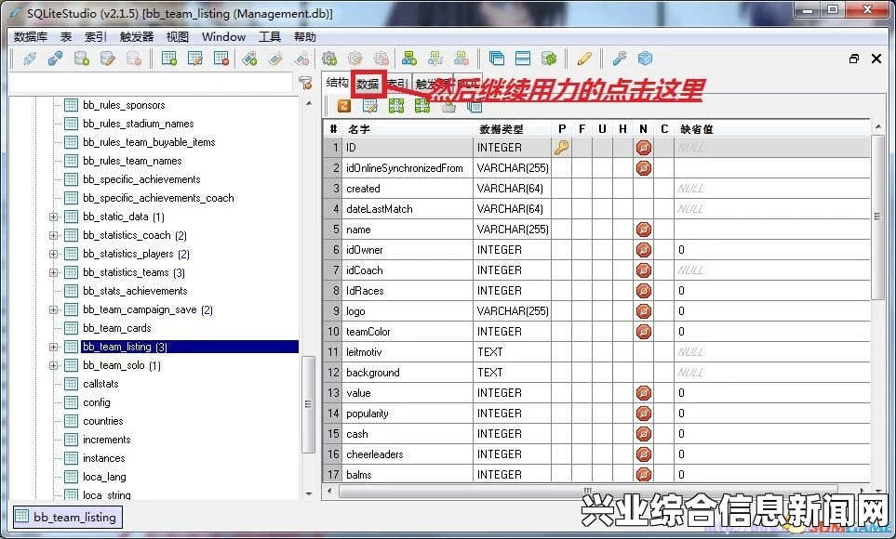Open the 表 menu

click(x=66, y=37)
